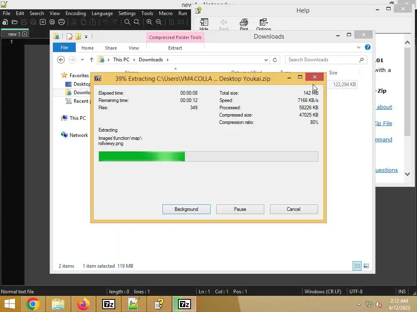Click New file icon in Notepad++ toolbar
The width and height of the screenshot is (417, 312).
tap(5, 22)
